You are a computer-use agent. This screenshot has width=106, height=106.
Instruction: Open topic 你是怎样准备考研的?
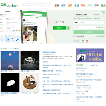pyautogui.click(x=84, y=86)
